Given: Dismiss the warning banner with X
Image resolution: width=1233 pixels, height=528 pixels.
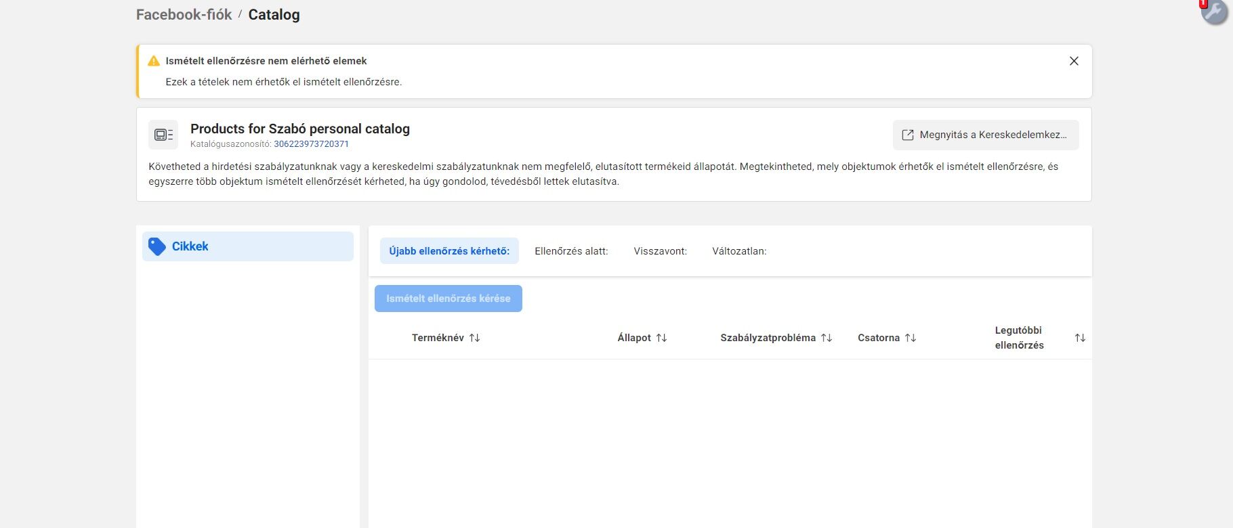Looking at the screenshot, I should pos(1074,61).
